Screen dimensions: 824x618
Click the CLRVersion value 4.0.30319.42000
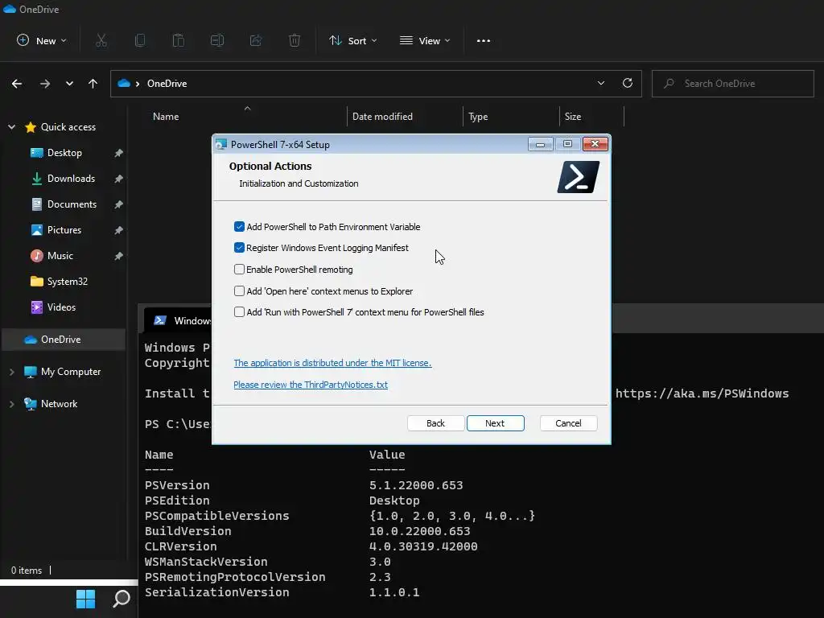(x=423, y=546)
